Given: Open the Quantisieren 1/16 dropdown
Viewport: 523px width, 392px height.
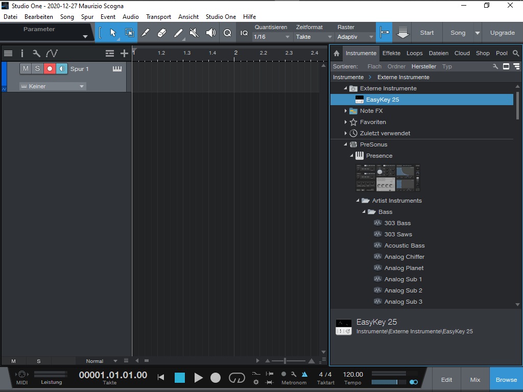Looking at the screenshot, I should 271,37.
